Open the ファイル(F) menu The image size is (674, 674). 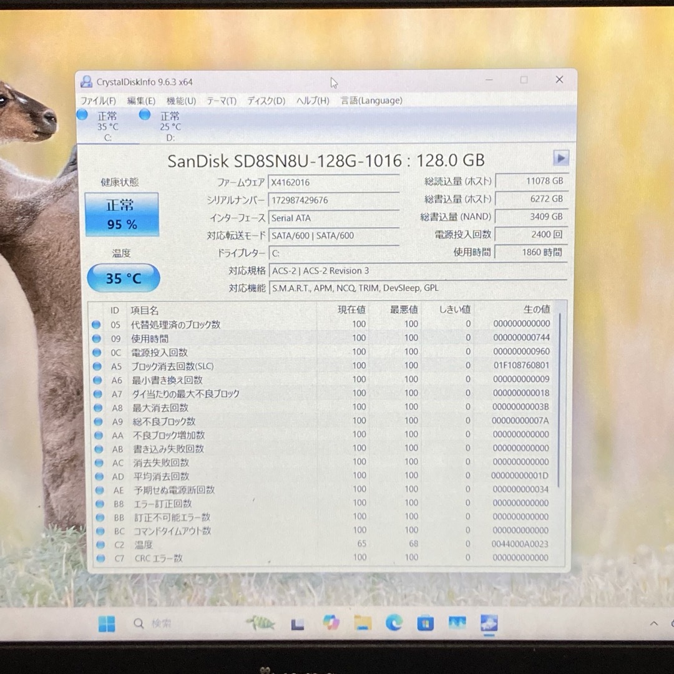pyautogui.click(x=98, y=100)
